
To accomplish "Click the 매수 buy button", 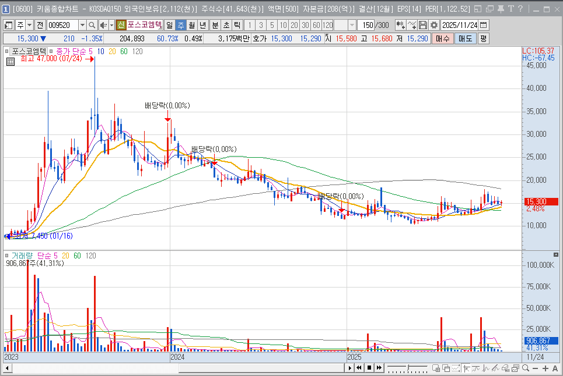I will coord(442,38).
